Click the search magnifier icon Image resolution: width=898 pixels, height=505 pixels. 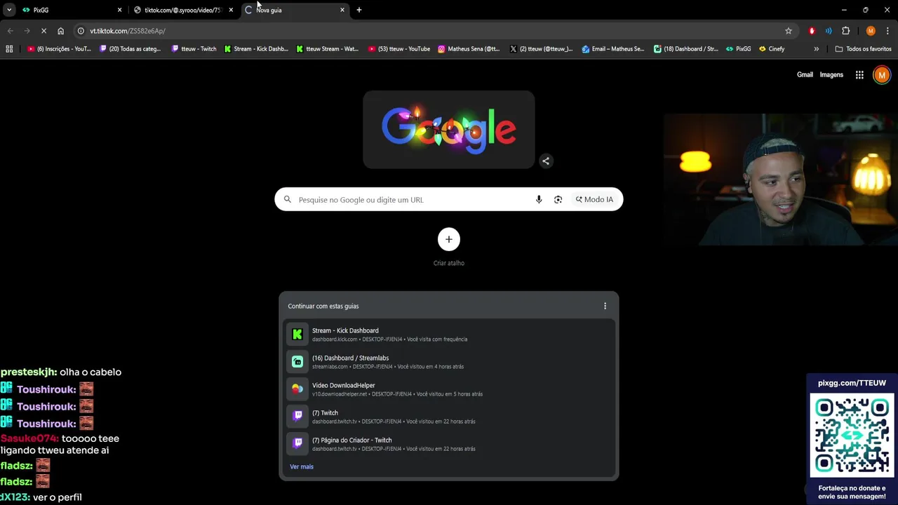(x=287, y=200)
